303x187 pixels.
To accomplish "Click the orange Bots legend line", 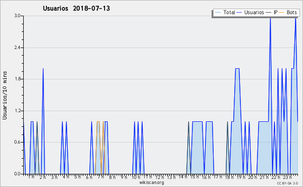I will tap(282, 13).
